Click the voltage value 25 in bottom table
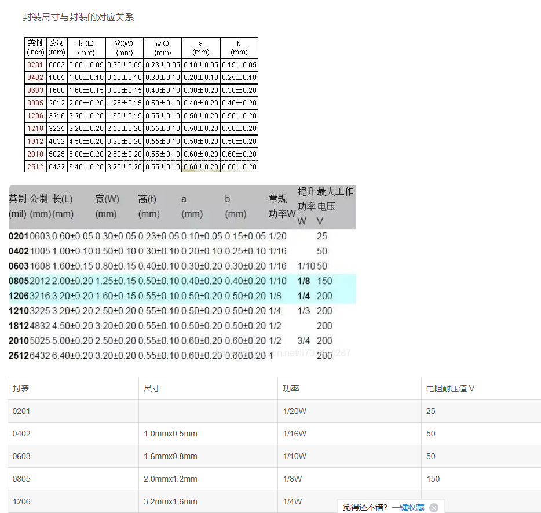 coord(430,411)
